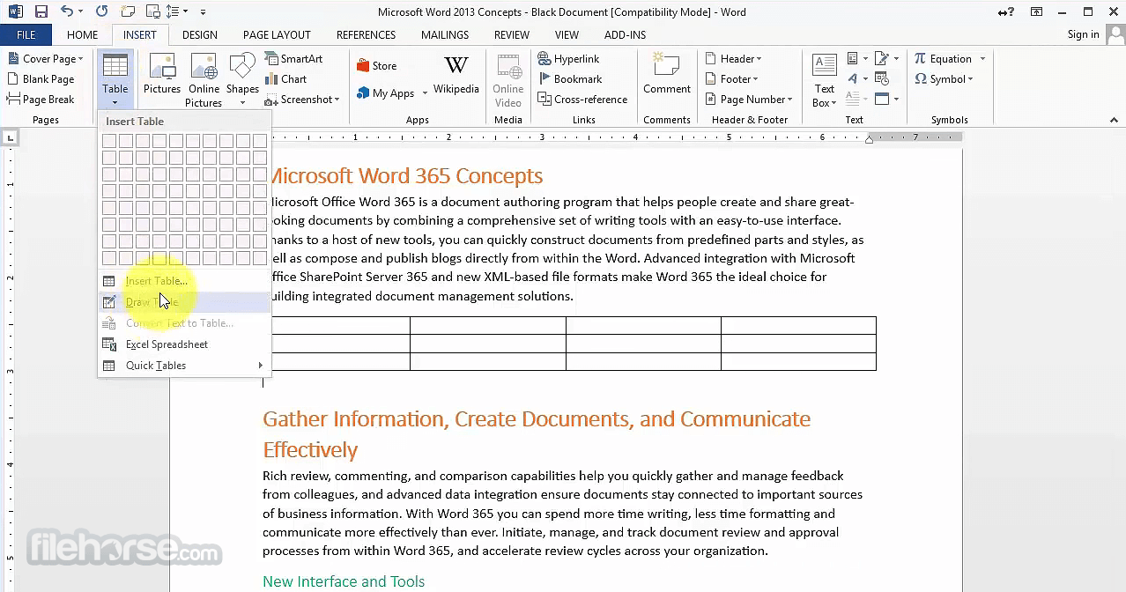1126x592 pixels.
Task: Switch to the ADD-INS tab
Action: (x=625, y=35)
